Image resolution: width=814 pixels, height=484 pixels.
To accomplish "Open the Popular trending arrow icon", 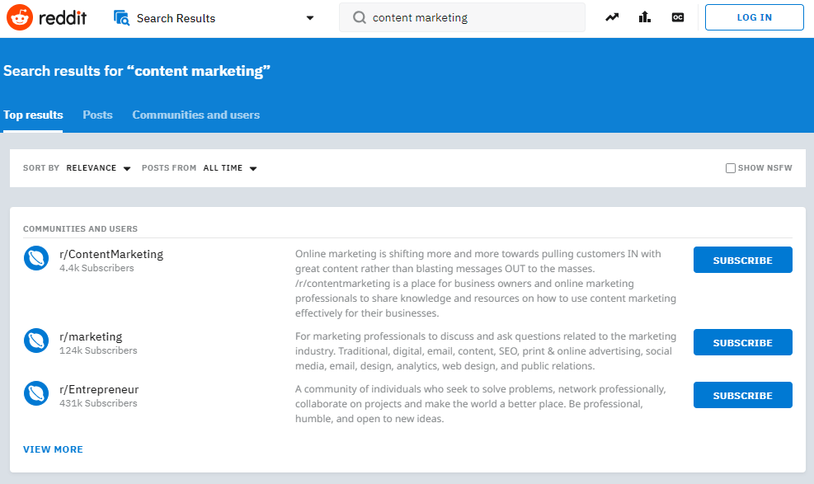I will tap(612, 17).
